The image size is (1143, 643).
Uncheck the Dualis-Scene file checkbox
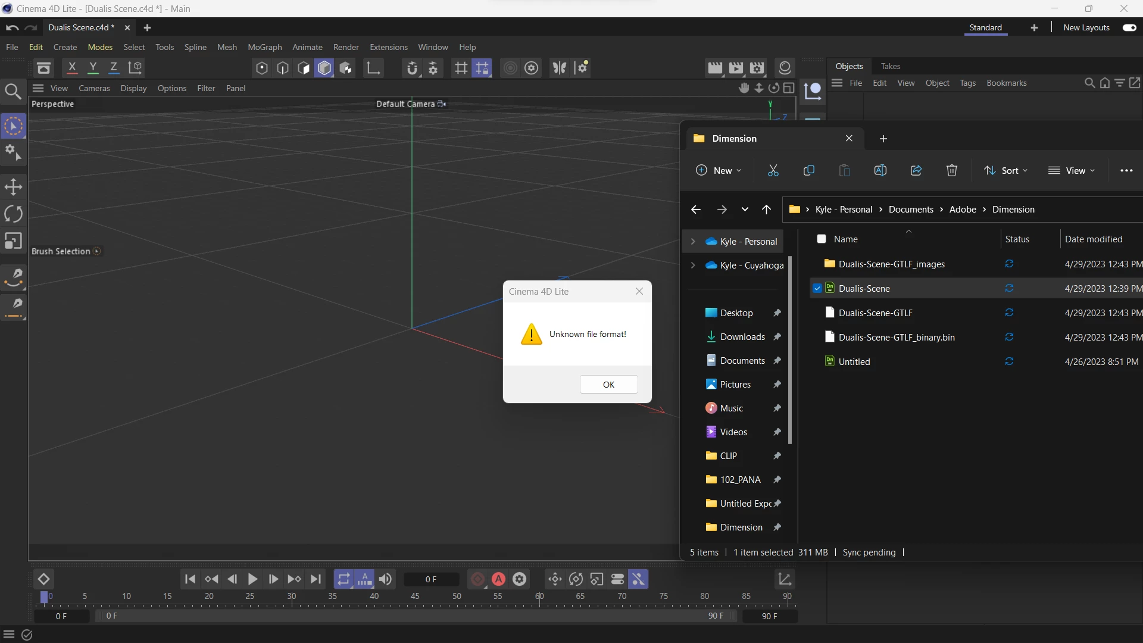pyautogui.click(x=817, y=289)
